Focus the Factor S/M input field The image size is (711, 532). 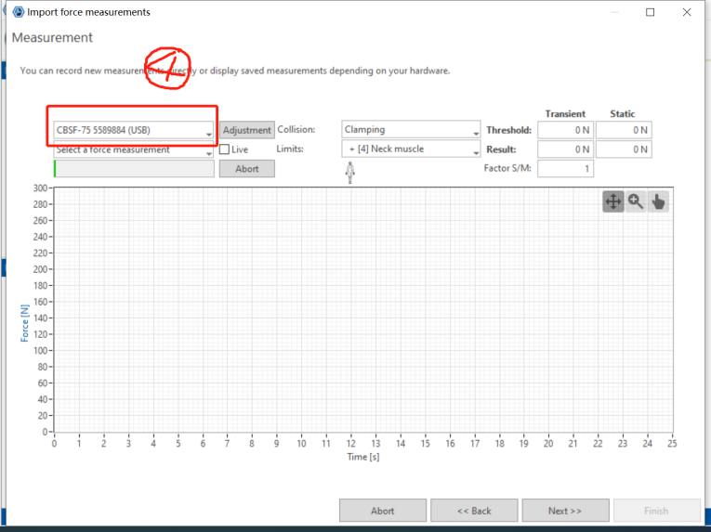click(565, 169)
